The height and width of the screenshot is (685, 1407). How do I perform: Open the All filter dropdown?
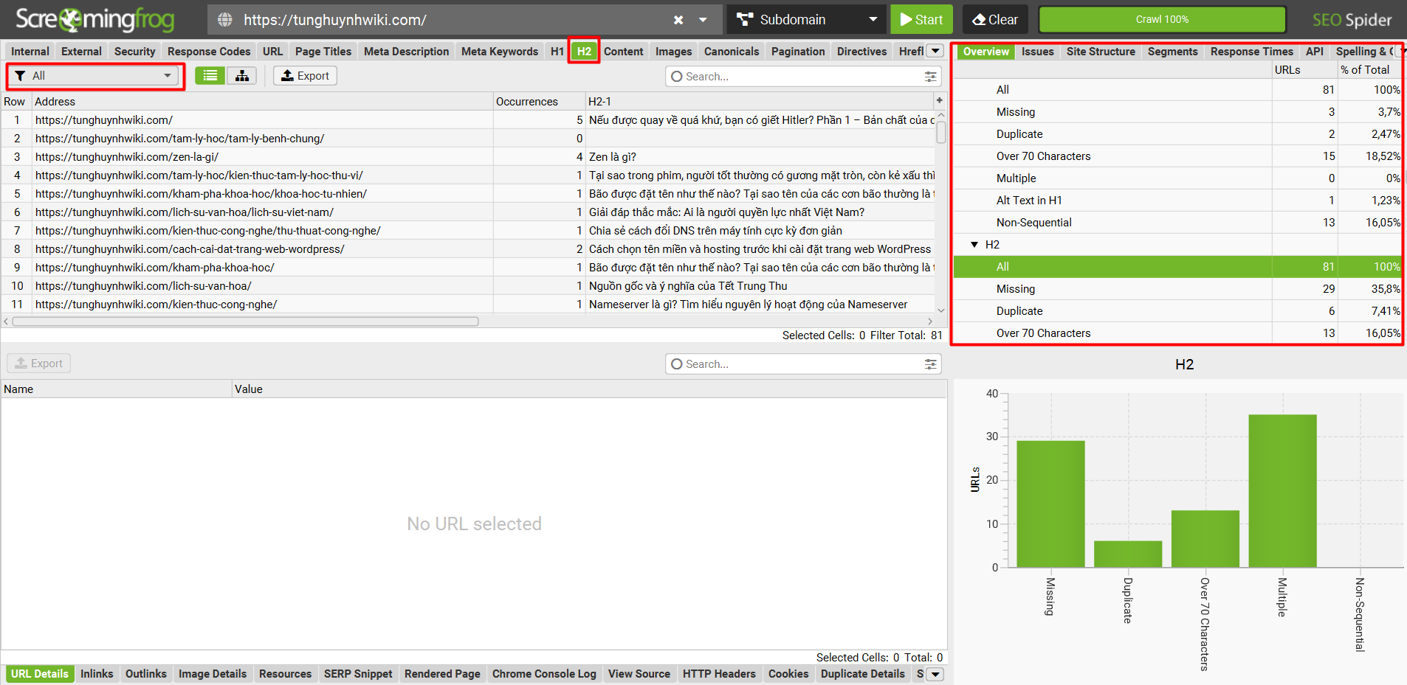(95, 76)
